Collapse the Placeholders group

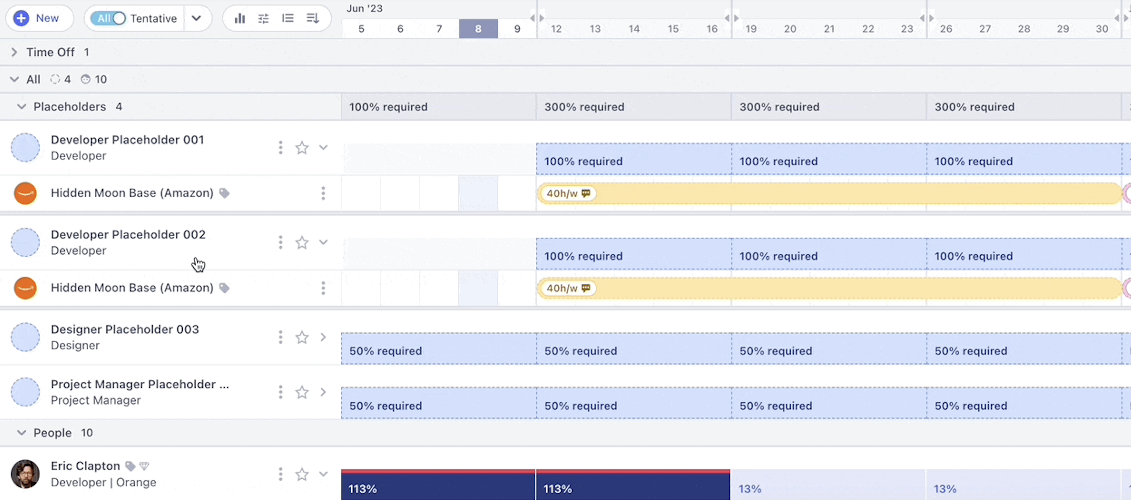[x=21, y=106]
